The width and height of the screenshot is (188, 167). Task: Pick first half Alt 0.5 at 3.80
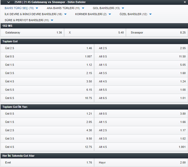(x=141, y=114)
